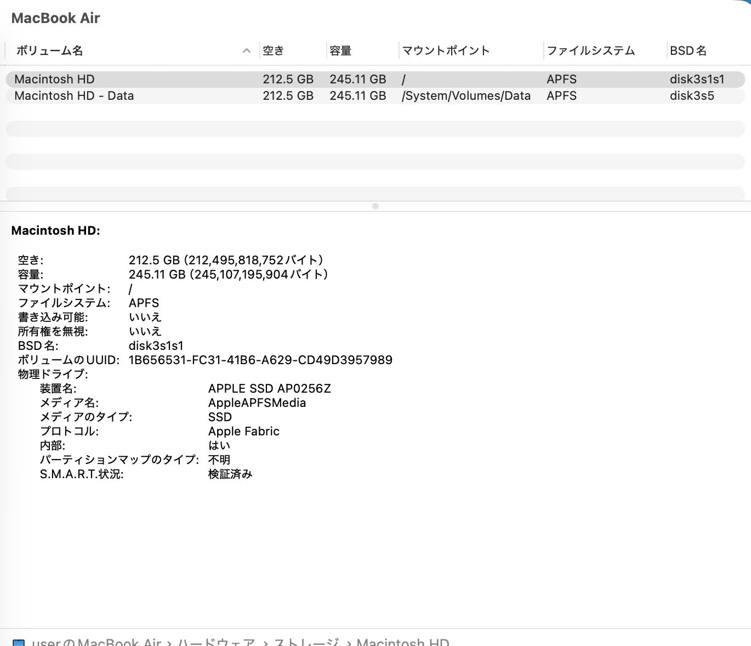751x646 pixels.
Task: Click the 不明 partition map type value
Action: pyautogui.click(x=219, y=460)
